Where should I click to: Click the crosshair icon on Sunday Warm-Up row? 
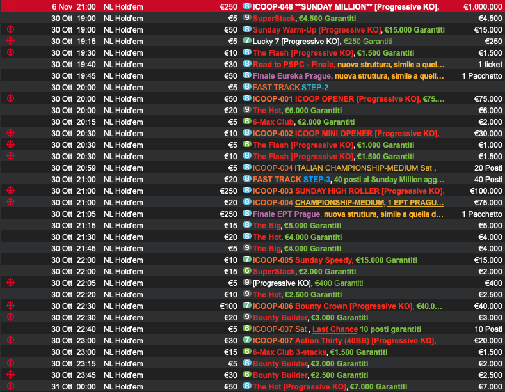11,29
